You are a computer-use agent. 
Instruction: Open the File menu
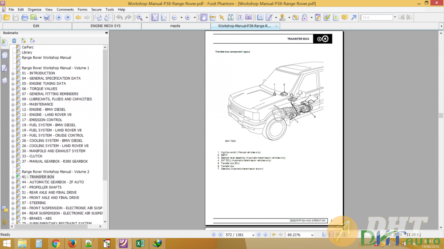[x=11, y=9]
